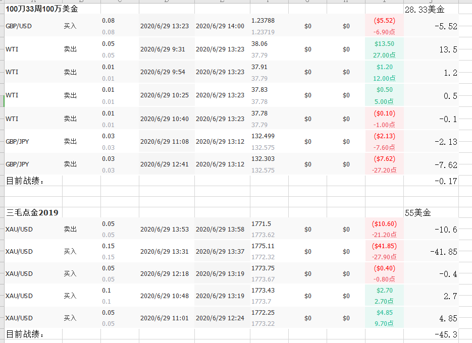Click the open time 2020/6/29 10:48 cell

[165, 296]
